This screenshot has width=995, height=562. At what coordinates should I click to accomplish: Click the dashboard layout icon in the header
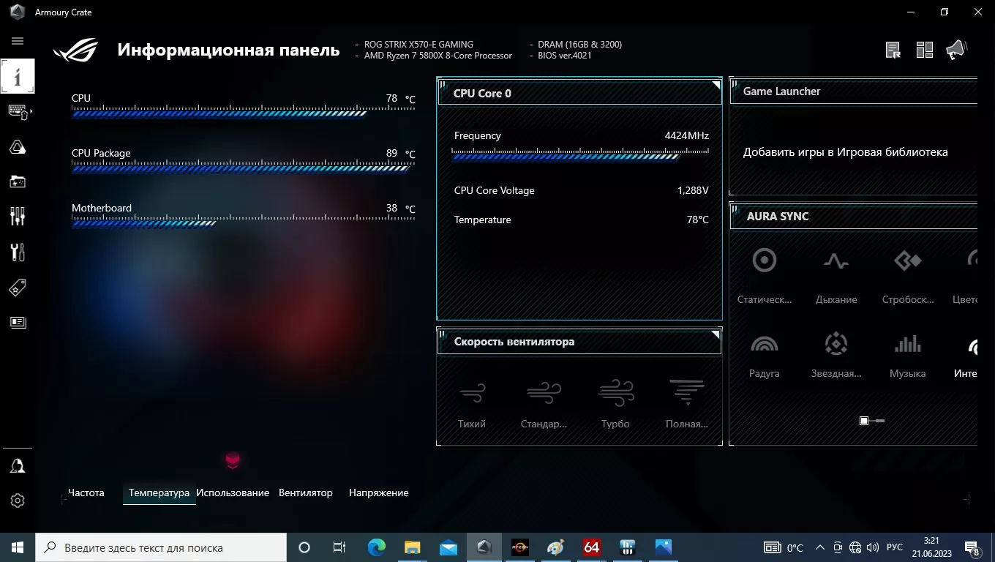tap(925, 50)
